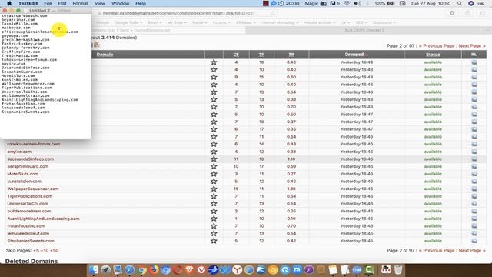The image size is (492, 277).
Task: Click kunstskolen.com link in the table
Action: click(x=24, y=182)
